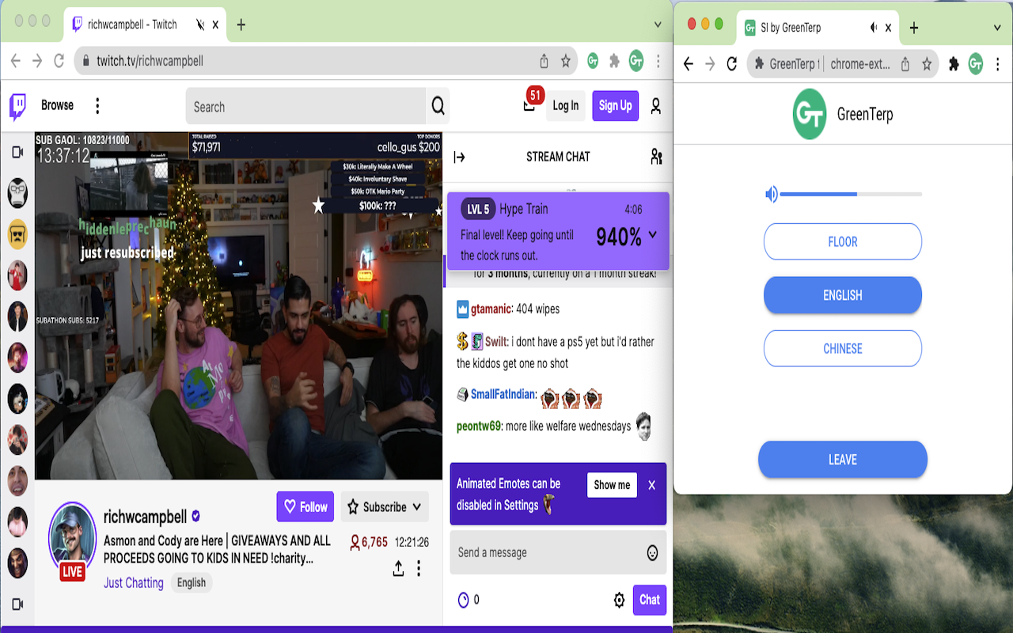The width and height of the screenshot is (1013, 633).
Task: Send message with the Chat button
Action: (650, 600)
